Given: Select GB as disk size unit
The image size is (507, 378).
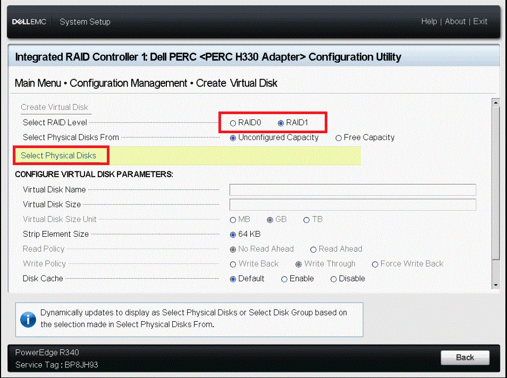Looking at the screenshot, I should 270,220.
